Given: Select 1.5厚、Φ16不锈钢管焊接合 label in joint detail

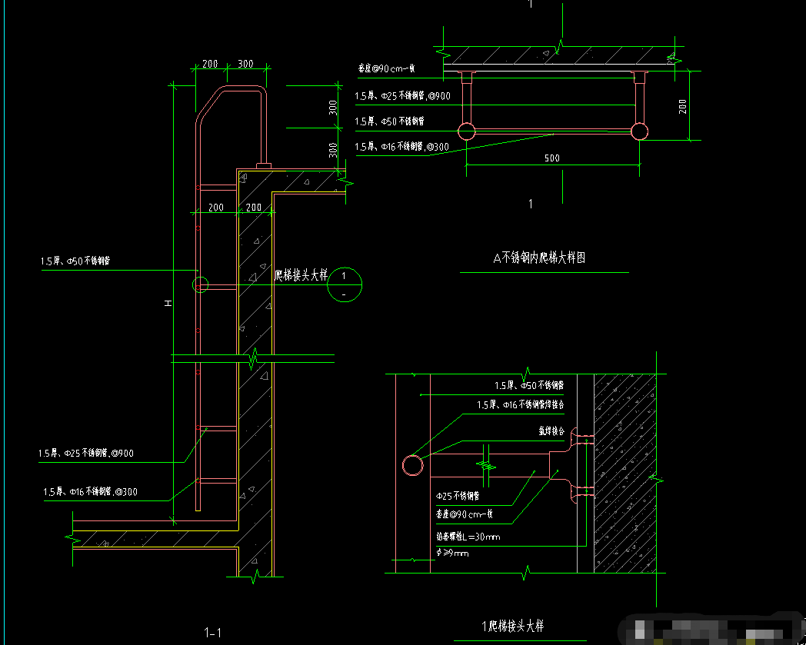Looking at the screenshot, I should pos(520,405).
